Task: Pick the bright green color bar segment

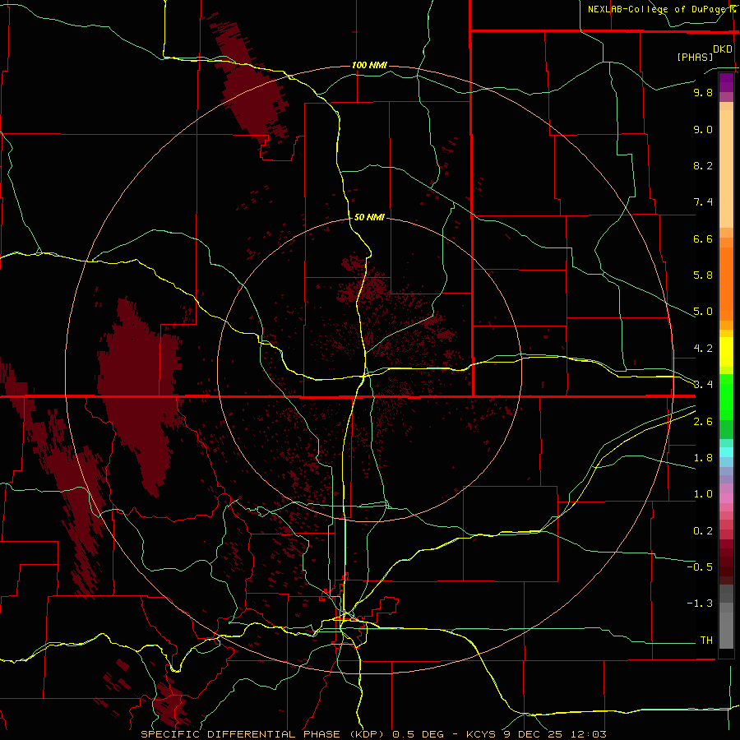Action: [726, 396]
